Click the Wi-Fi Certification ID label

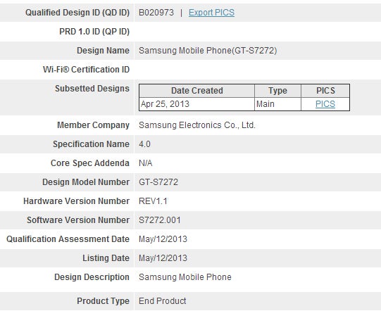coord(86,70)
